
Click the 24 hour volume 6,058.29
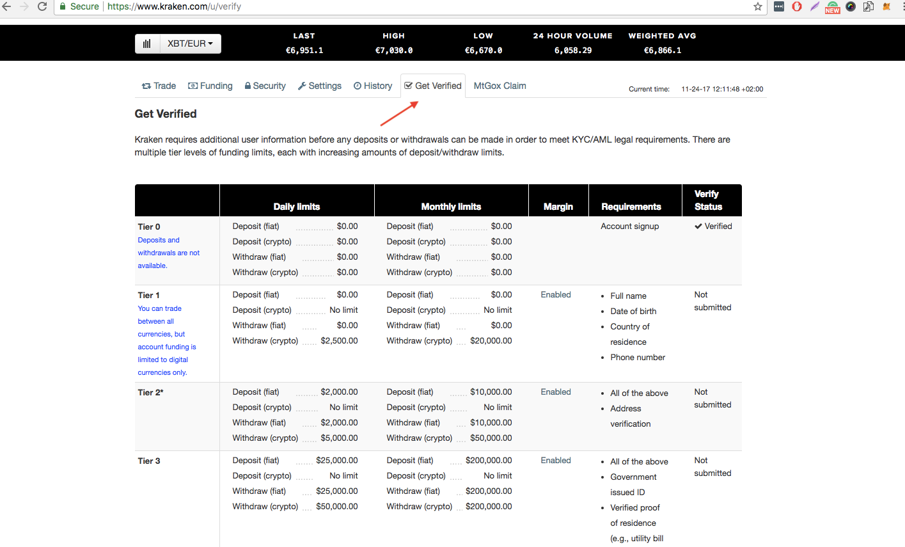(x=573, y=51)
